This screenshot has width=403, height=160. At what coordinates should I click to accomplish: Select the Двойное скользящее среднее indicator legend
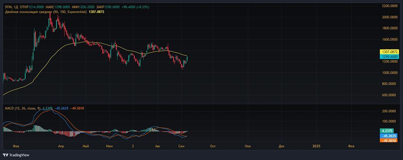pyautogui.click(x=46, y=12)
